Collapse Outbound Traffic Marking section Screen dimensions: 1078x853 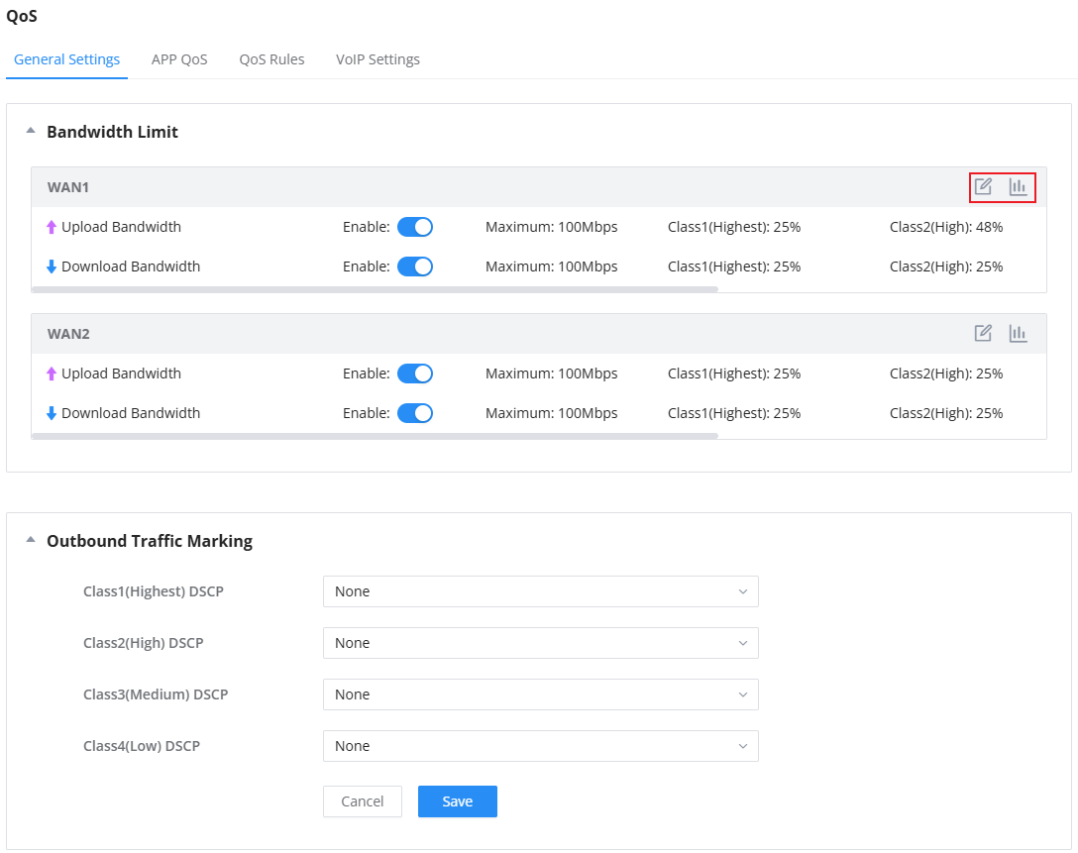point(31,540)
